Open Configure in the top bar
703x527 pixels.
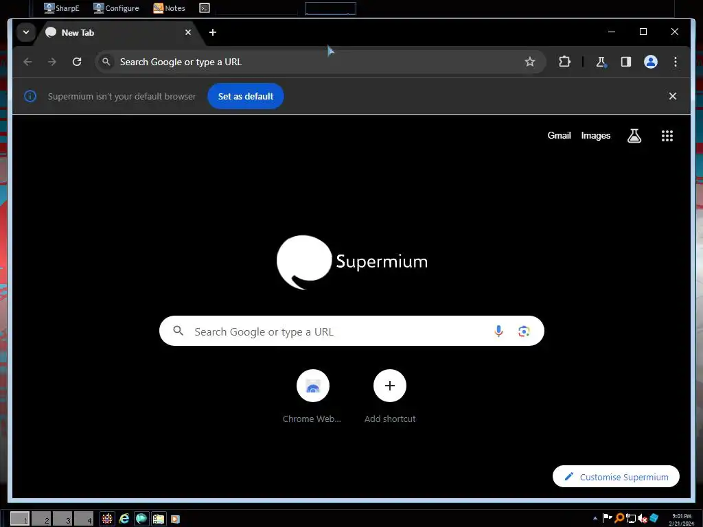tap(116, 8)
